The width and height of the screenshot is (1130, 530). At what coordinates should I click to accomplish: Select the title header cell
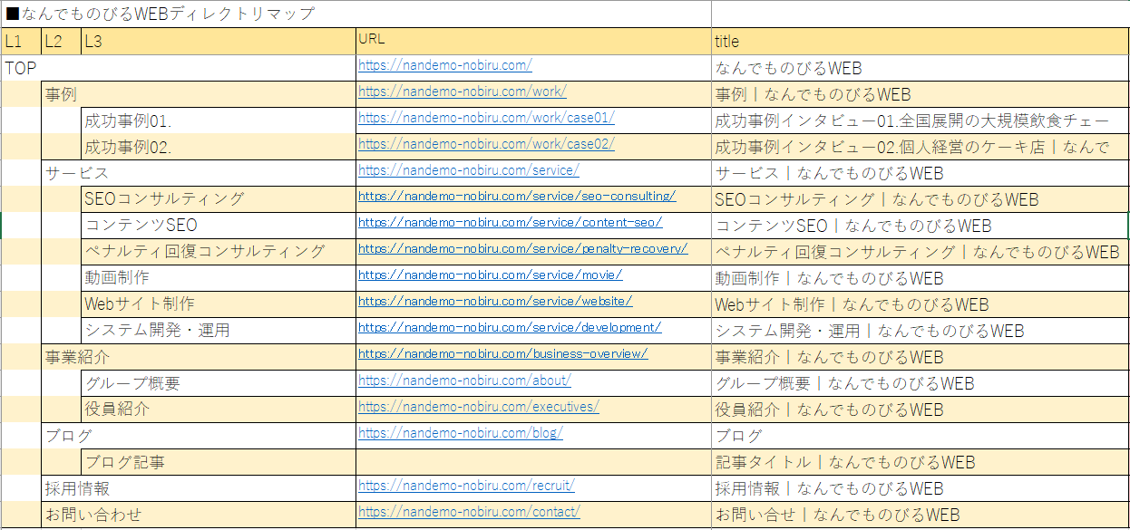click(921, 41)
